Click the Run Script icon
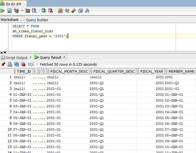Screen dimensions: 196x153 9,11
